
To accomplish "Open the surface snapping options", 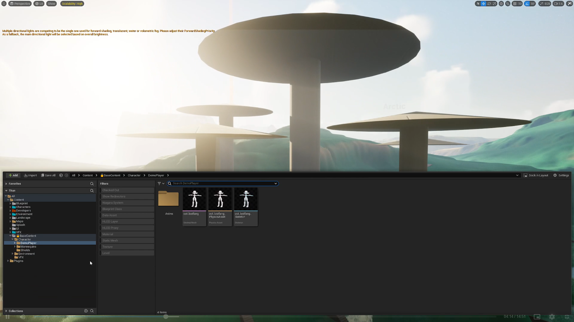I will click(508, 4).
